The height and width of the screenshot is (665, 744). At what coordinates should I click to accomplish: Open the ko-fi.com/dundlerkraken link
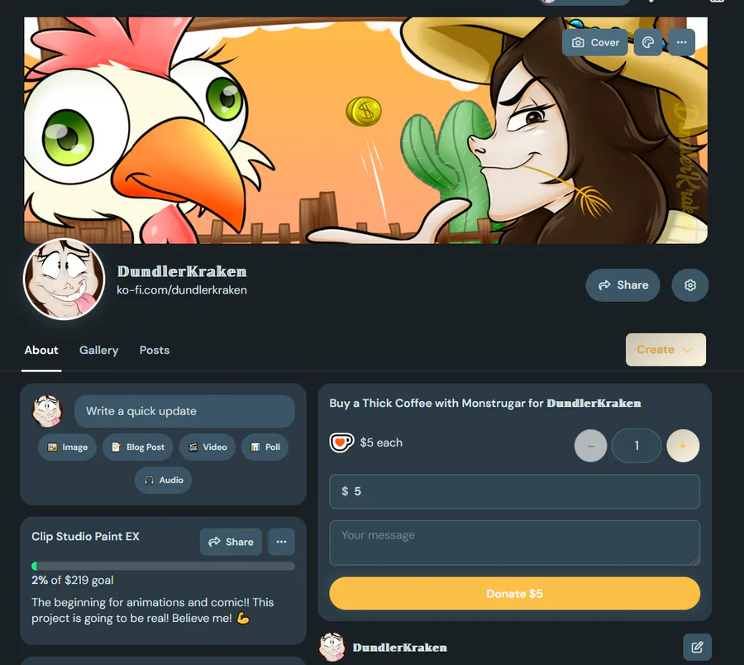(x=182, y=290)
